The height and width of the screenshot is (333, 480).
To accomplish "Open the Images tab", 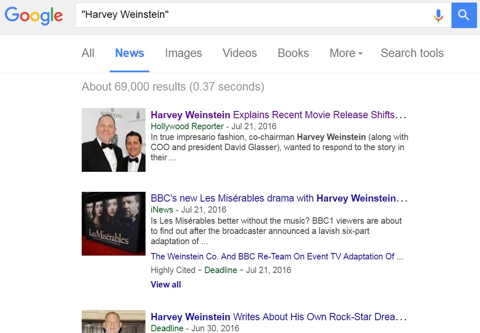I will pyautogui.click(x=183, y=53).
